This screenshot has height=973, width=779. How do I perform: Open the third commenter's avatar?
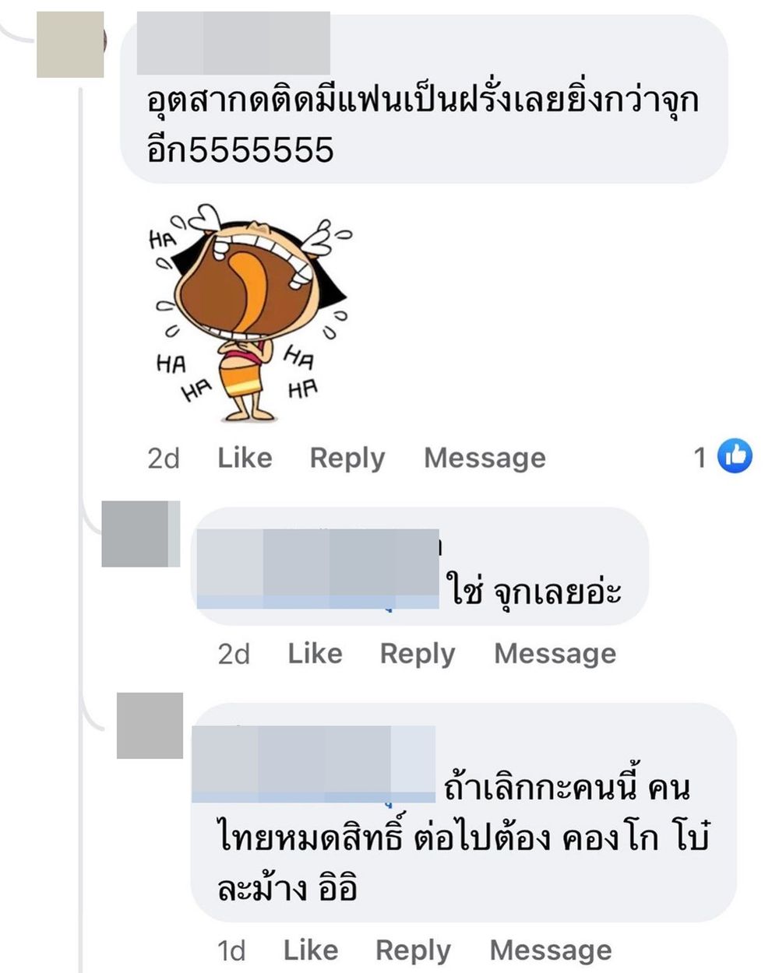click(x=150, y=725)
